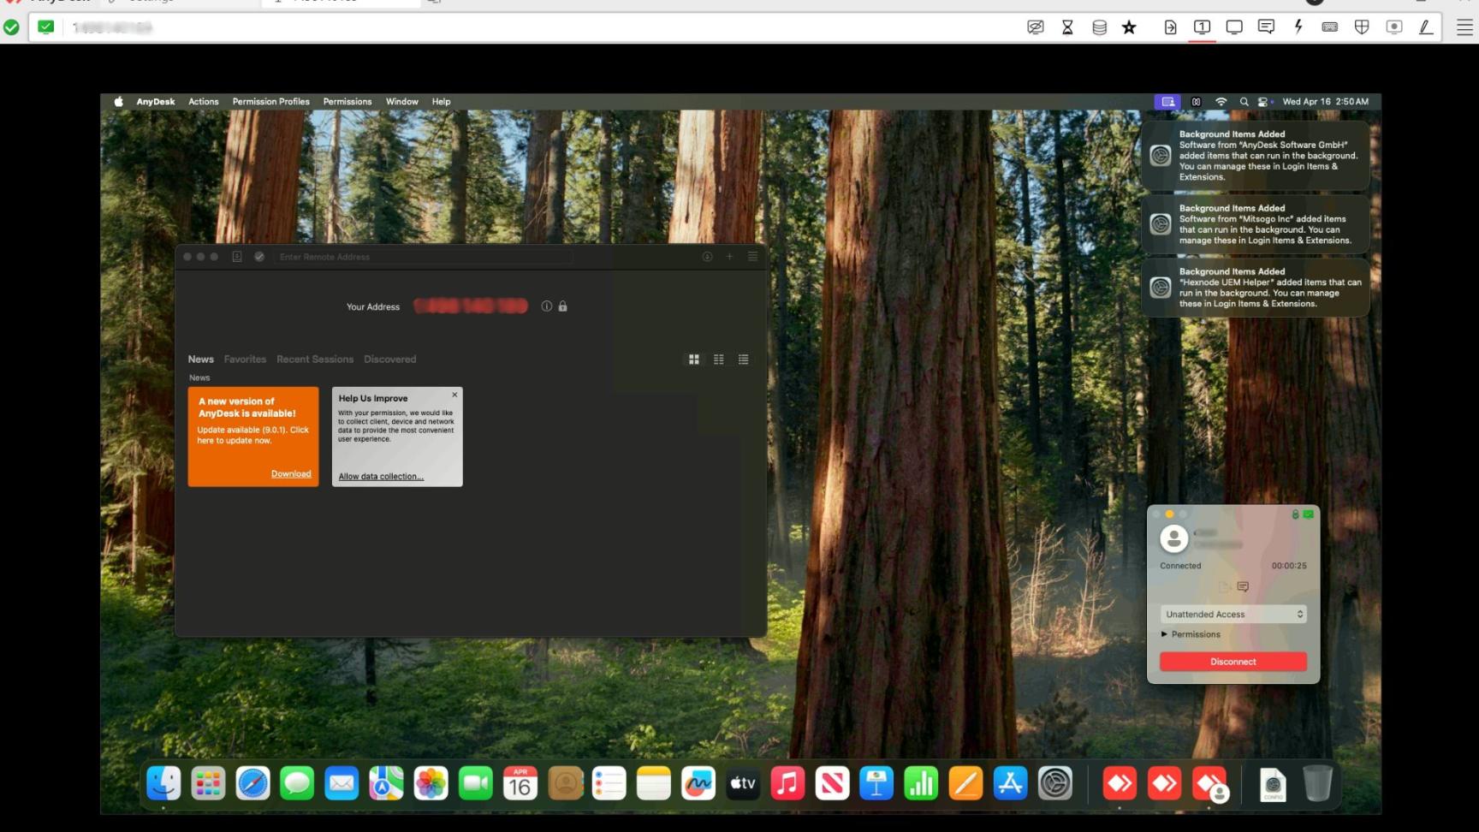Viewport: 1479px width, 832px height.
Task: Open the lightning bolt actions icon
Action: (x=1298, y=27)
